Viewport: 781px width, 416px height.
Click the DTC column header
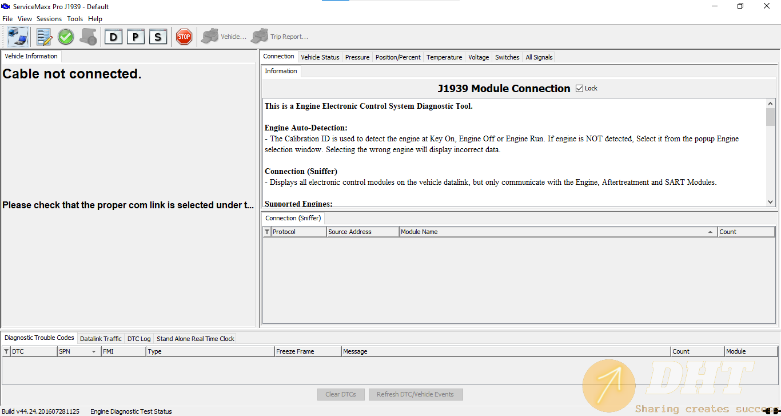pyautogui.click(x=34, y=351)
